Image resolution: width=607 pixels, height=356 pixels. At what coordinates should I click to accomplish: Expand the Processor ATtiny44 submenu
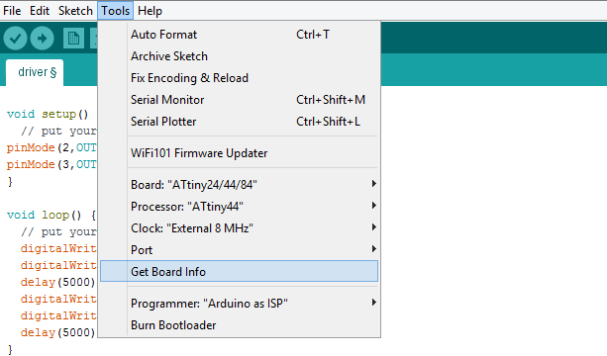[x=239, y=206]
